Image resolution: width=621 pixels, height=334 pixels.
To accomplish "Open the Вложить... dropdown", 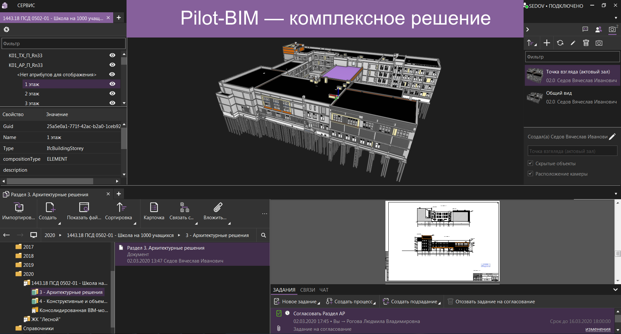I will [229, 223].
